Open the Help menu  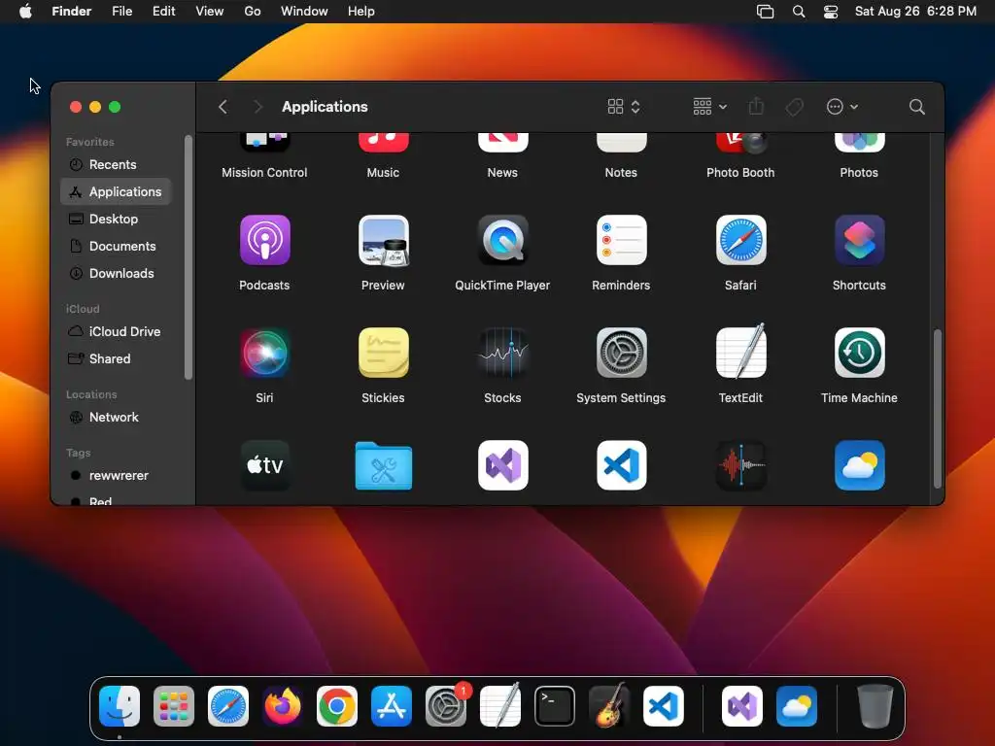coord(361,12)
